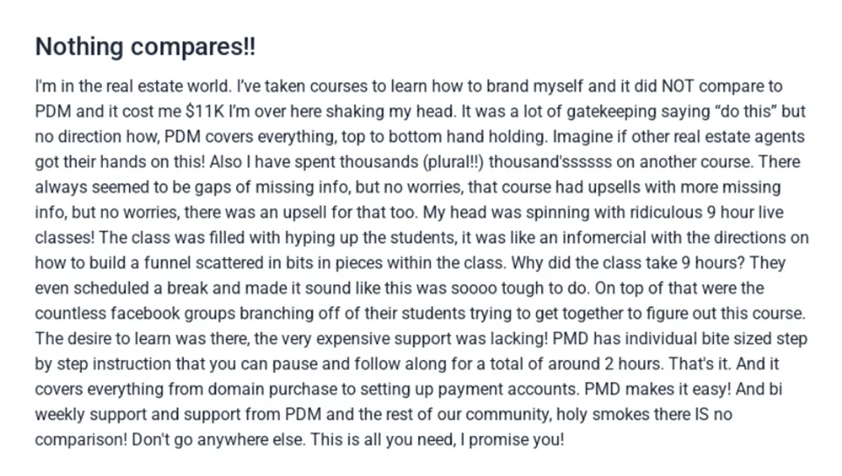
Task: Click the closing "I promise you!" text
Action: pyautogui.click(x=514, y=440)
